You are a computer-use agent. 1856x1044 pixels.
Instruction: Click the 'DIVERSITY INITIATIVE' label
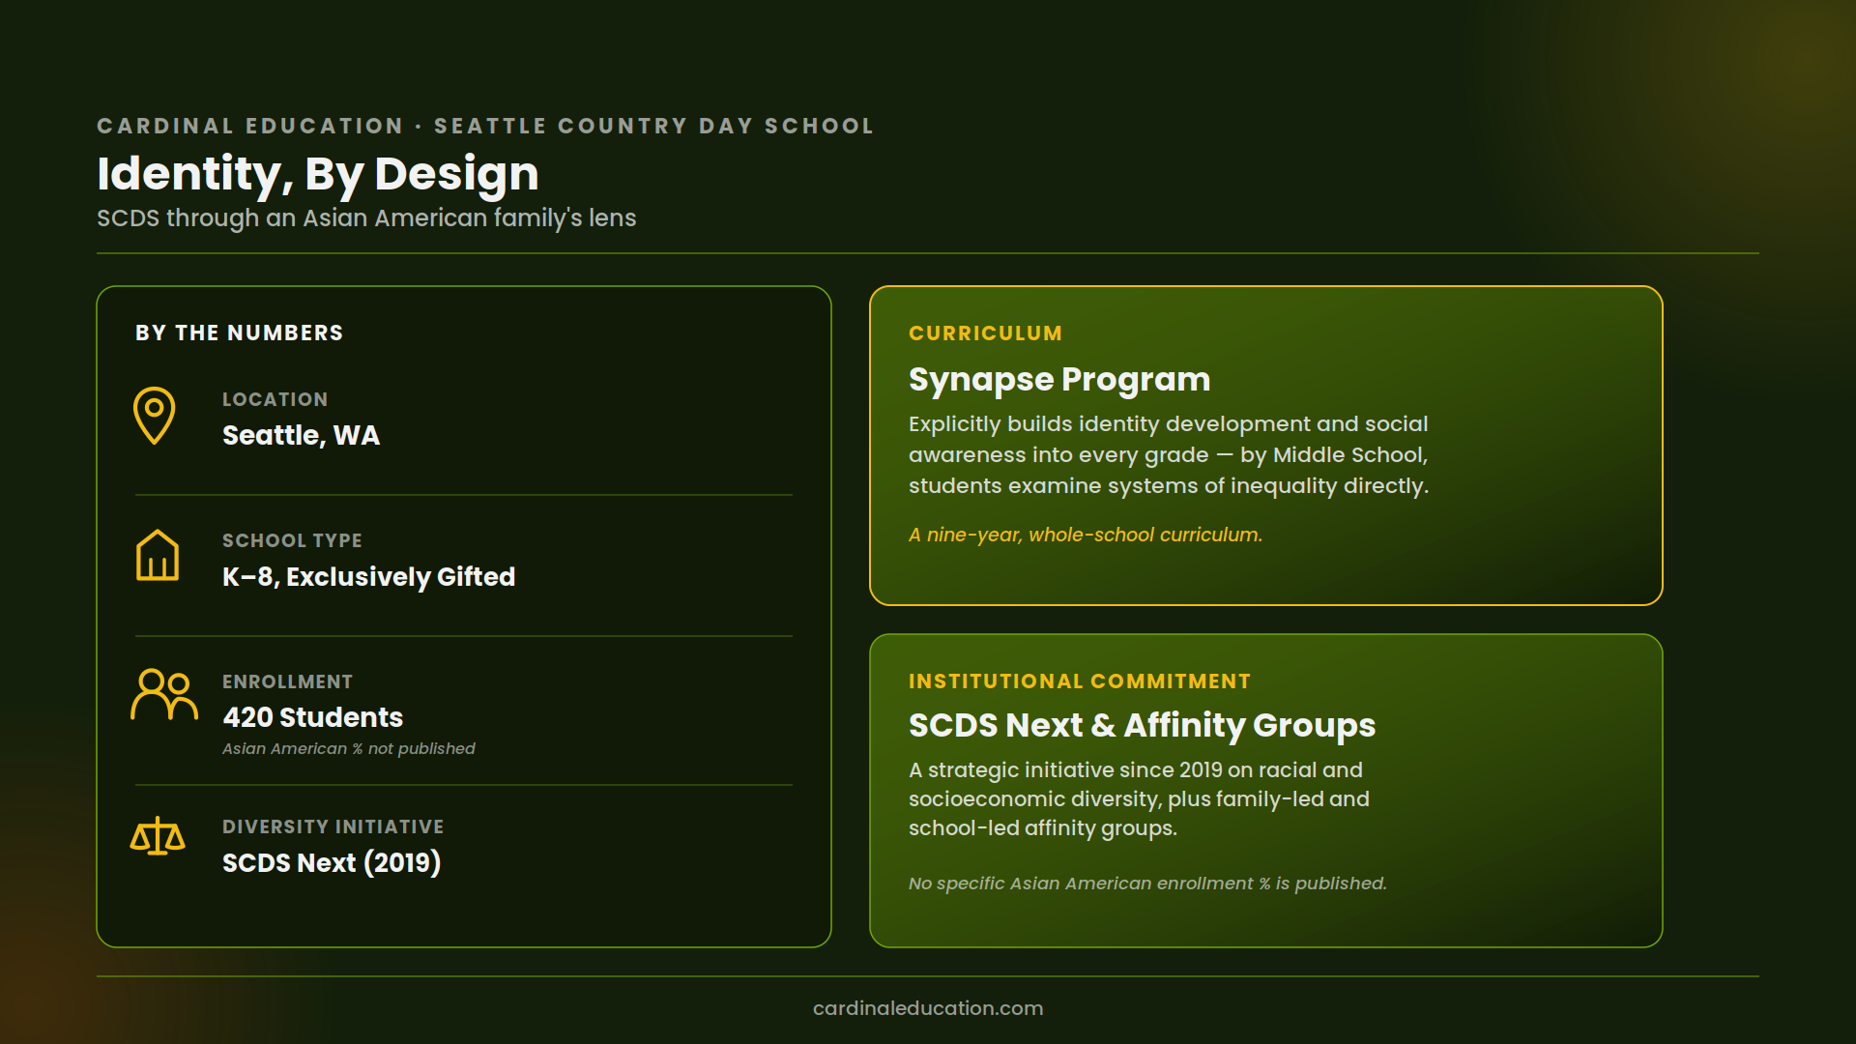pos(333,826)
